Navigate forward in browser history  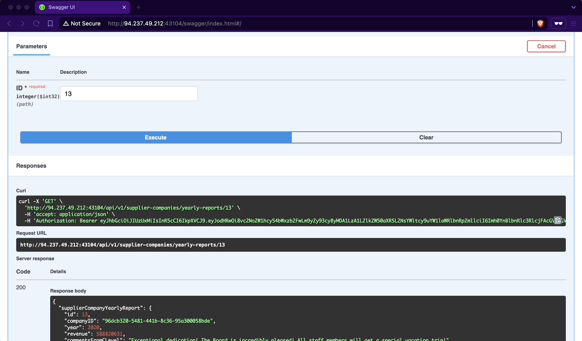[23, 23]
